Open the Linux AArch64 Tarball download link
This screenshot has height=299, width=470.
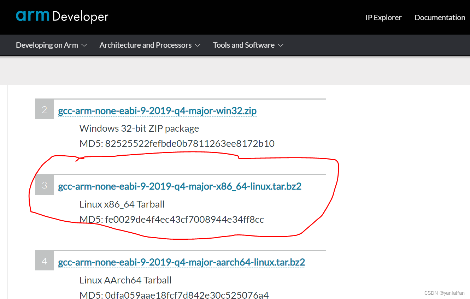(x=181, y=262)
